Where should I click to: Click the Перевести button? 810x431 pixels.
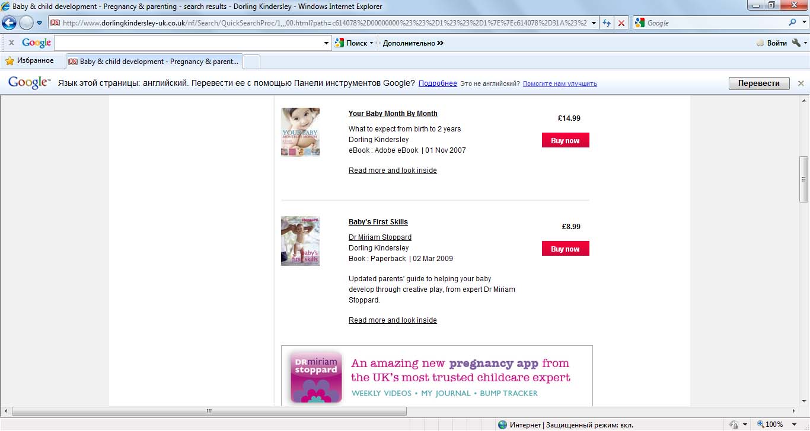(759, 83)
